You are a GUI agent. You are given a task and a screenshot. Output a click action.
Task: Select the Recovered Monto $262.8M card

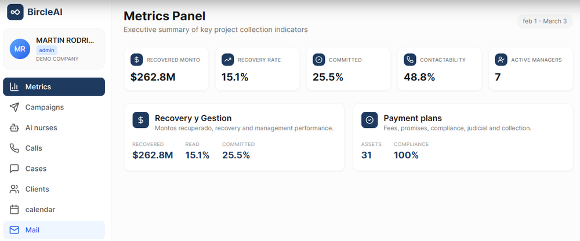pyautogui.click(x=166, y=69)
